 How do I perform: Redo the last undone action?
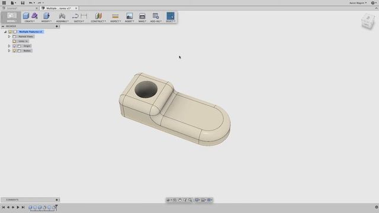tap(40, 3)
